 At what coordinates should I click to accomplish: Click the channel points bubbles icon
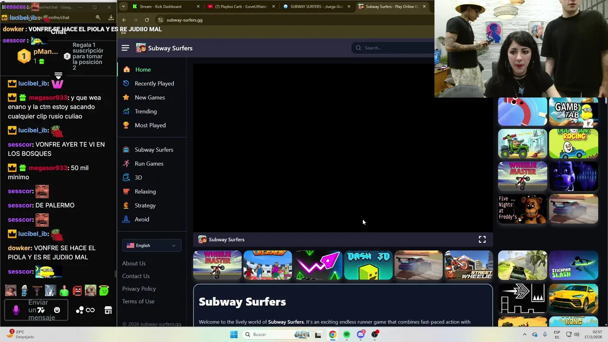[x=79, y=310]
